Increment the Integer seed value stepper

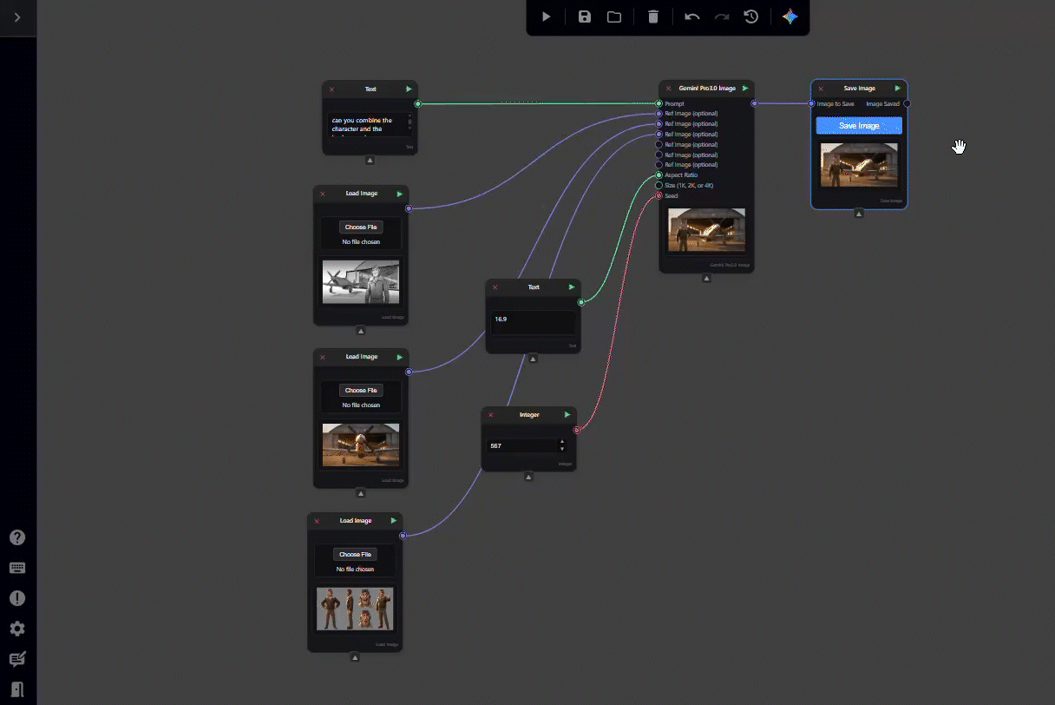(x=561, y=442)
